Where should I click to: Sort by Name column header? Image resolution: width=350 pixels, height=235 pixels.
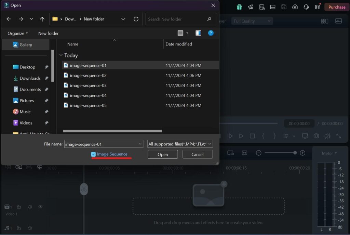coord(73,44)
